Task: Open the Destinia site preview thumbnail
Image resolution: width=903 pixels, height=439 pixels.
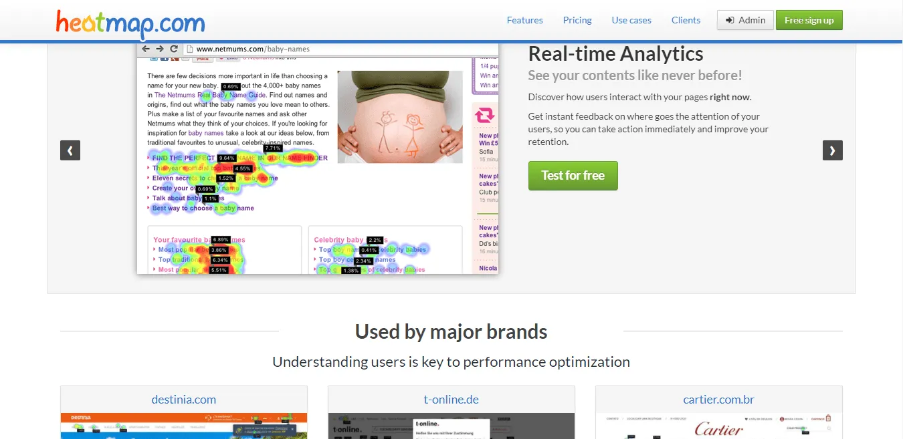Action: click(184, 426)
